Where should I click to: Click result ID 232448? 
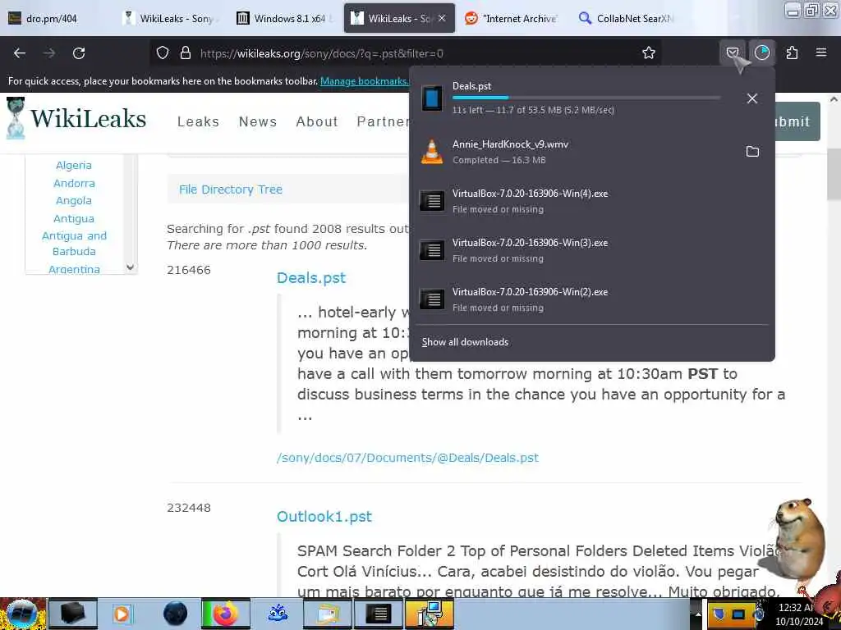tap(189, 508)
